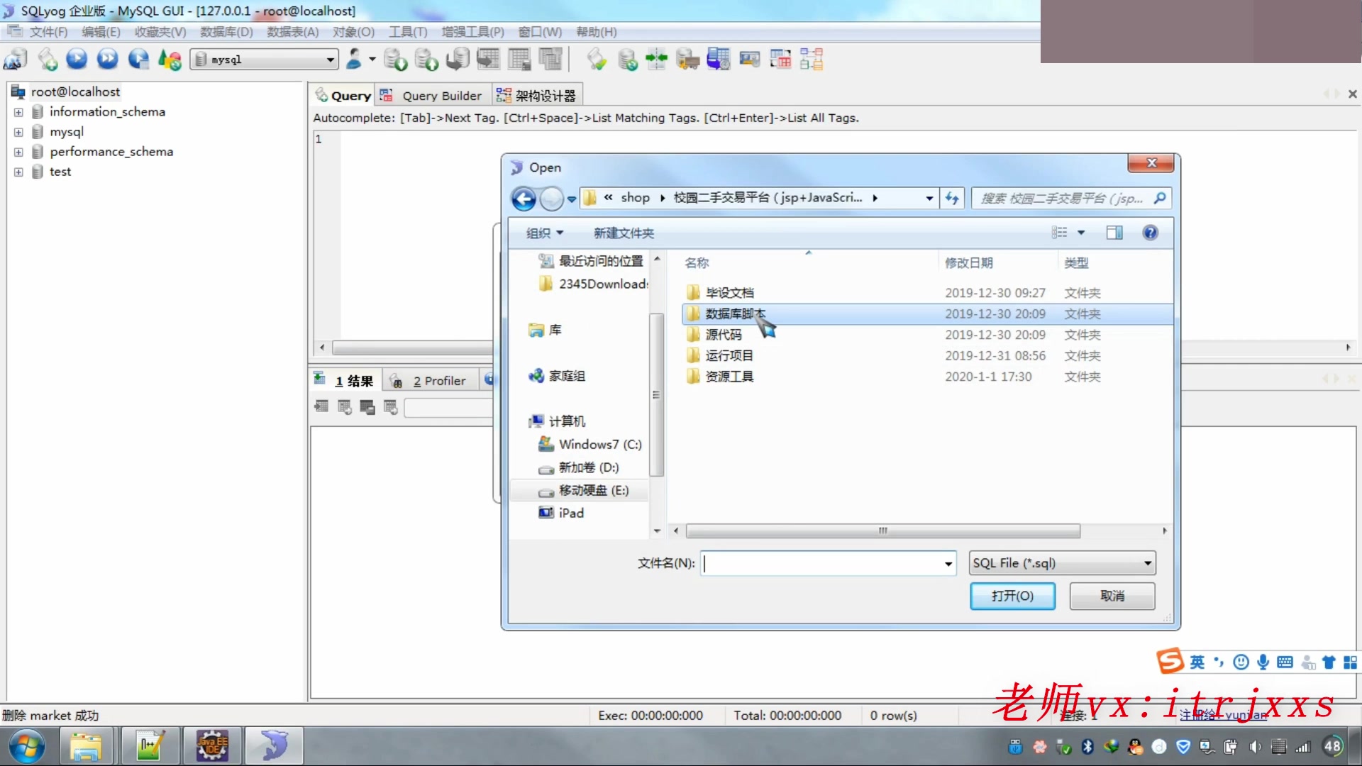The width and height of the screenshot is (1362, 766).
Task: Expand the mysql database node
Action: (x=18, y=132)
